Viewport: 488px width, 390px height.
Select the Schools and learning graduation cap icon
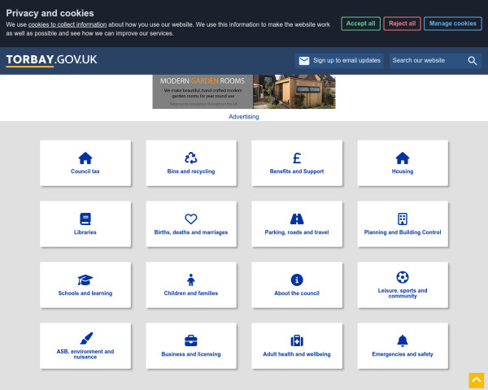click(x=85, y=279)
